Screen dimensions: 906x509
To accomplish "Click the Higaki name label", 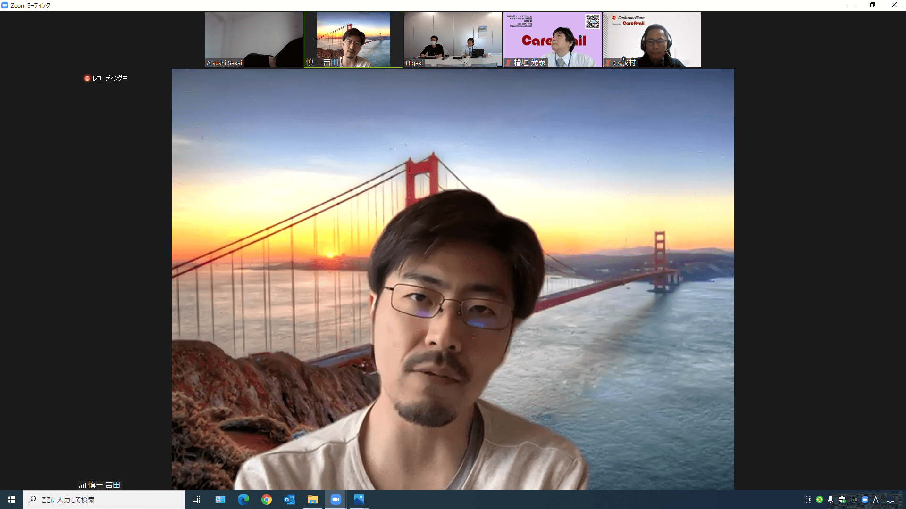I will coord(414,63).
